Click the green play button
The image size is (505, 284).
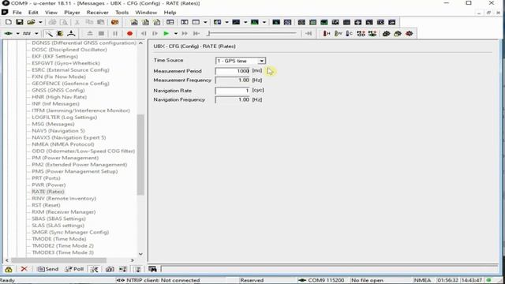(x=166, y=33)
